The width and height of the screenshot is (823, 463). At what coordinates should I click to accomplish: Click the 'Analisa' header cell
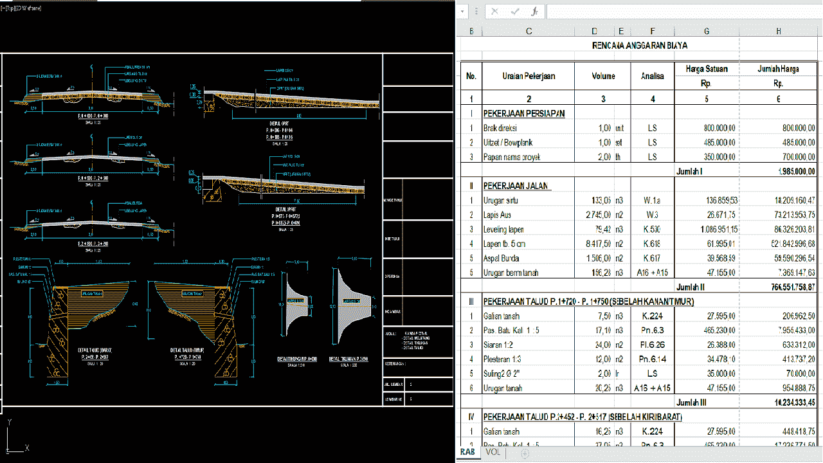[653, 76]
